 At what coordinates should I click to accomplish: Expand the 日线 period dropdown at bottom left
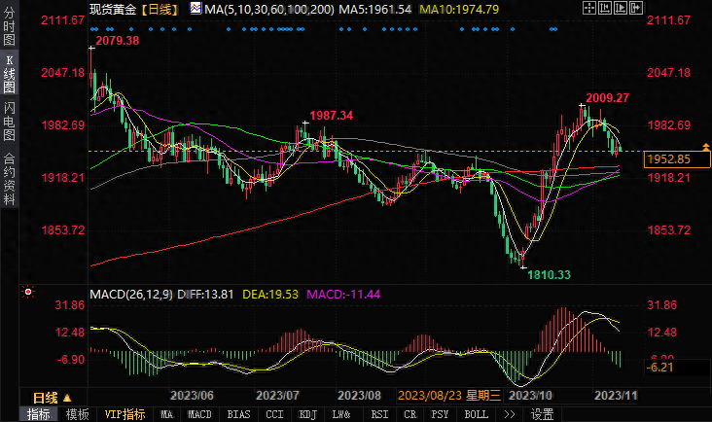pyautogui.click(x=51, y=397)
